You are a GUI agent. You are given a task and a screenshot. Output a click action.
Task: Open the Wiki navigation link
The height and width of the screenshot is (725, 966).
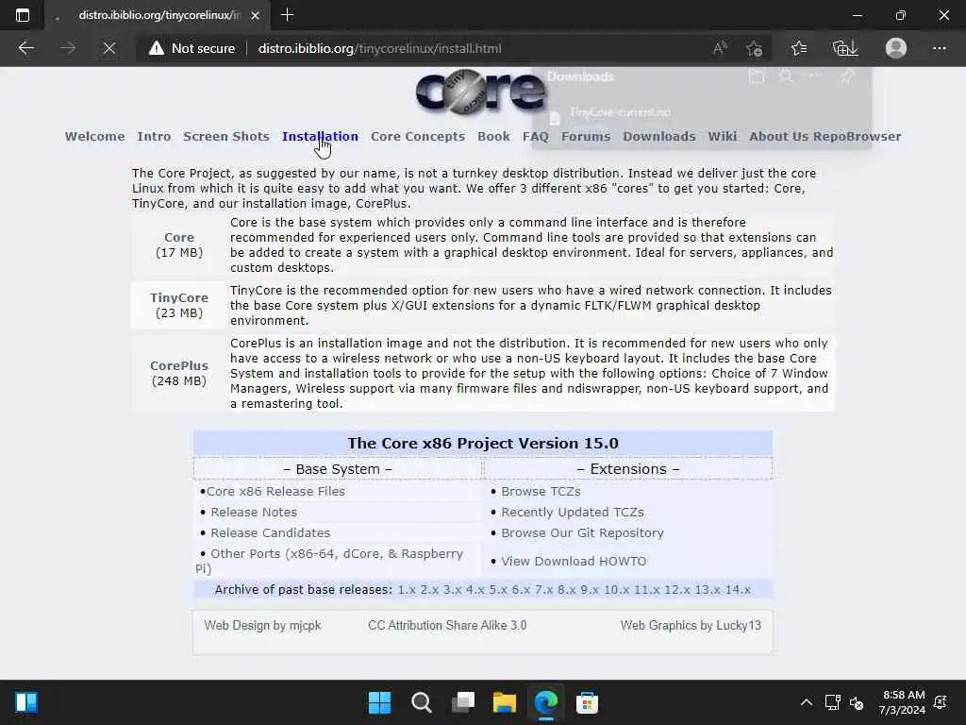722,136
